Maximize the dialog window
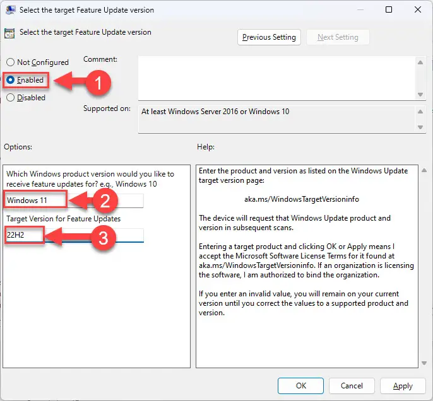Viewport: 433px width, 401px height. (x=389, y=9)
